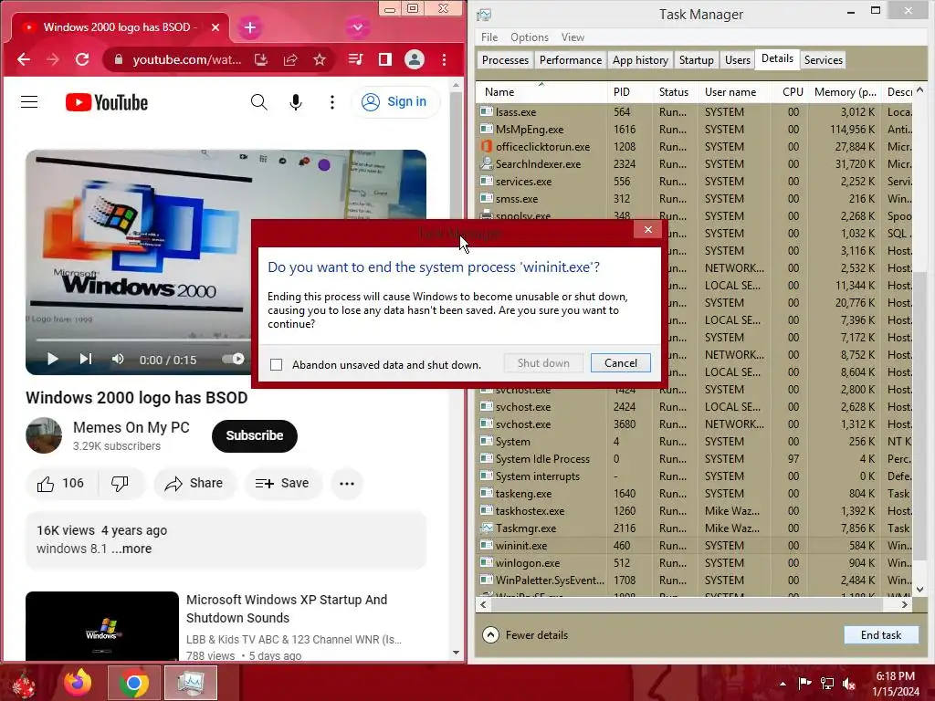Open more actions ellipsis under video
935x701 pixels.
point(347,484)
